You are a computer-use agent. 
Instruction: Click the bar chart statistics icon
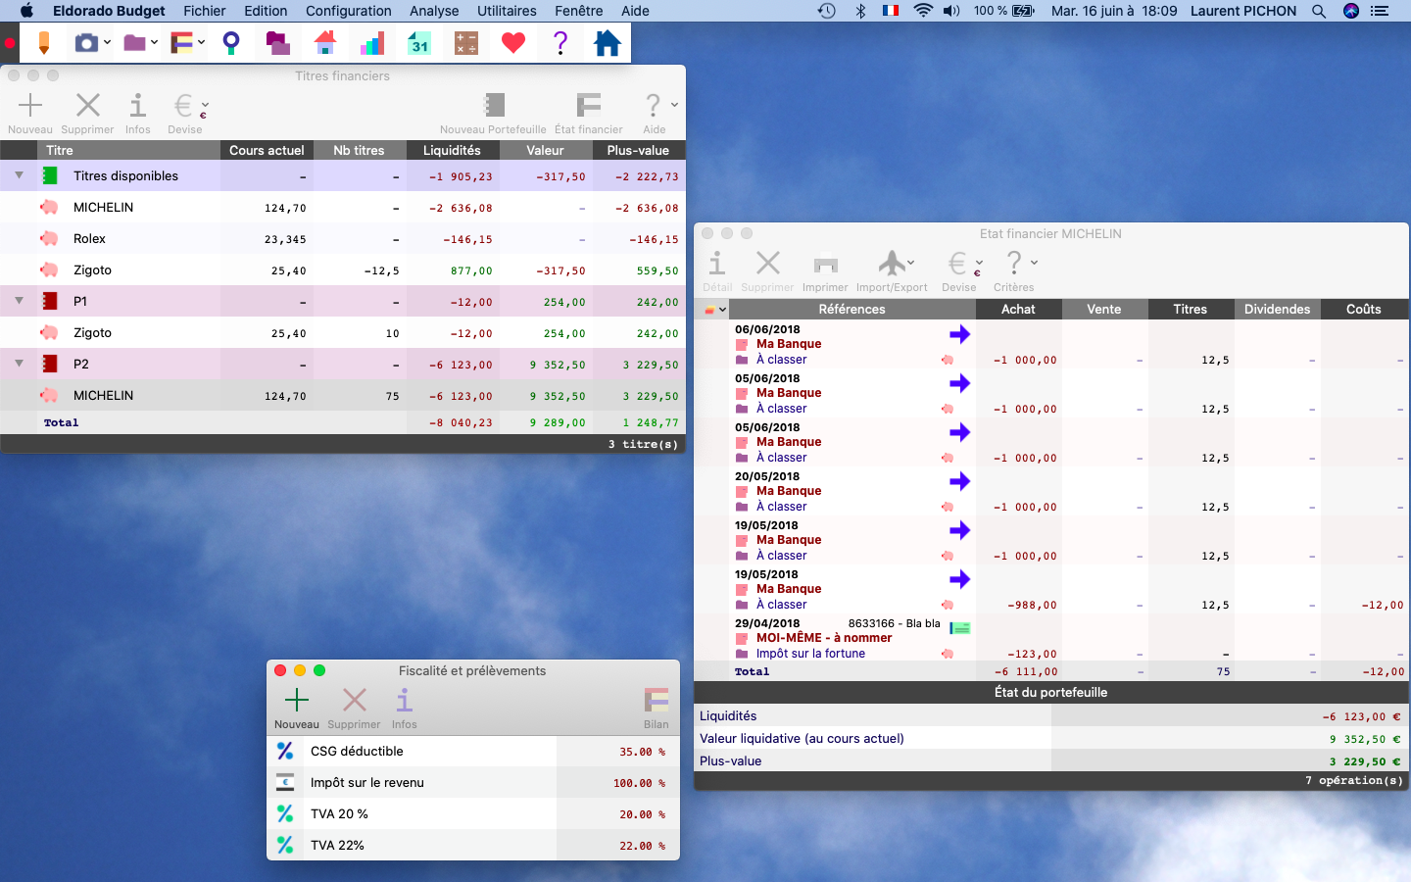[x=372, y=43]
